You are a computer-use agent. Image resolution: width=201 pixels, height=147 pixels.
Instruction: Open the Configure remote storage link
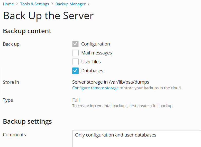click(95, 88)
